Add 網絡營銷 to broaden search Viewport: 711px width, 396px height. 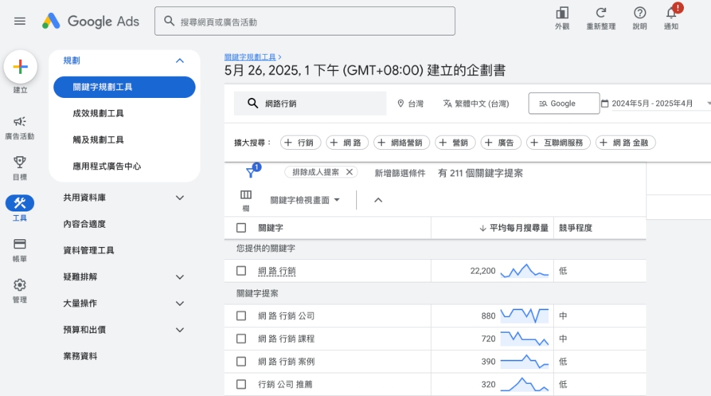pyautogui.click(x=402, y=143)
